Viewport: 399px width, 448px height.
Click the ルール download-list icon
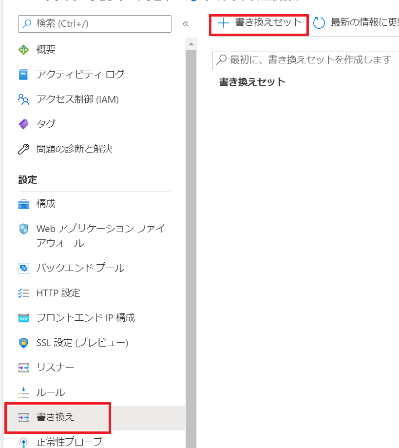[x=23, y=392]
